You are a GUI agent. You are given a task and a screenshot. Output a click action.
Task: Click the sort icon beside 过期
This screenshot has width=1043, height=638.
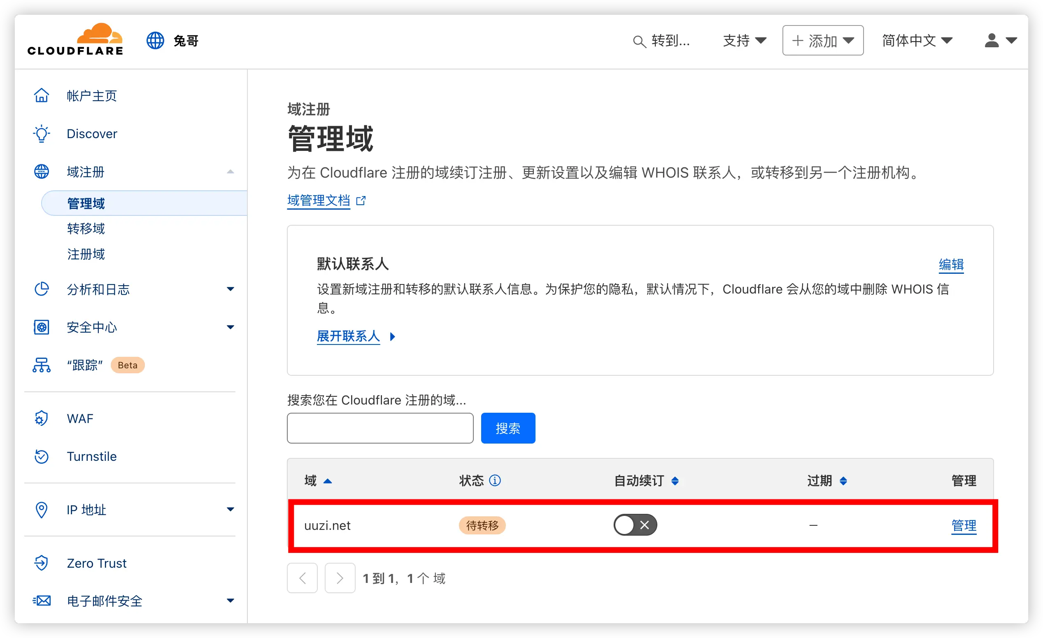tap(843, 481)
